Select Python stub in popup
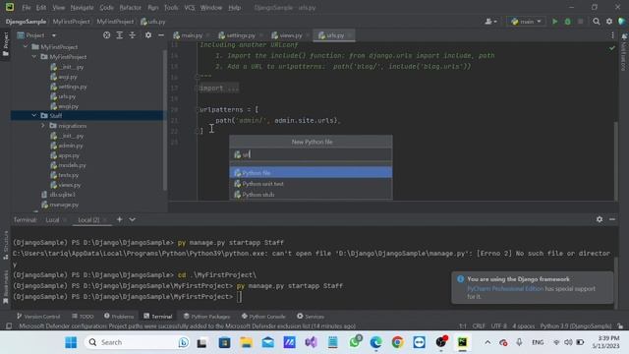 coord(311,195)
